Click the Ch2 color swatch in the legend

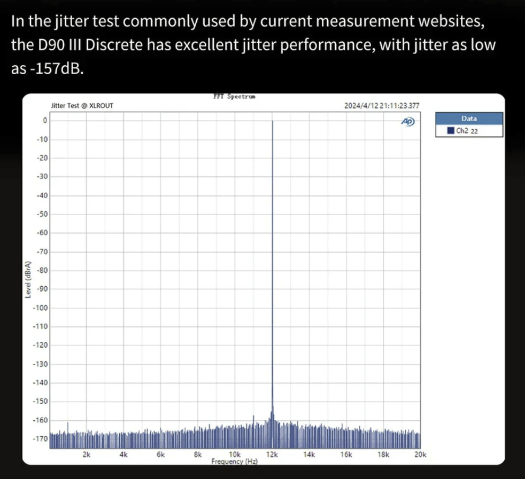[451, 130]
